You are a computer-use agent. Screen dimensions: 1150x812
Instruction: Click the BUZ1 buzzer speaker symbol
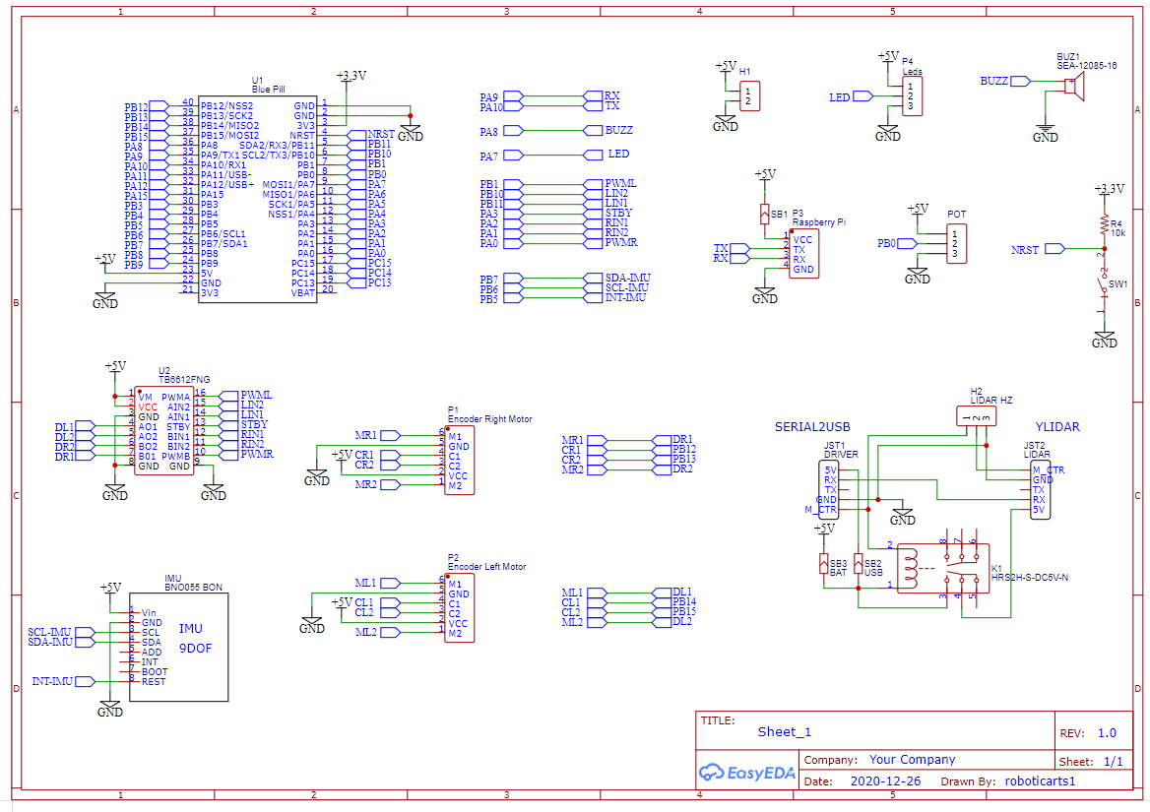[1074, 89]
